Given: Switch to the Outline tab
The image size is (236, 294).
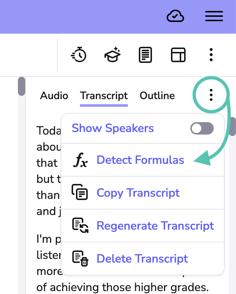Looking at the screenshot, I should click(x=157, y=96).
